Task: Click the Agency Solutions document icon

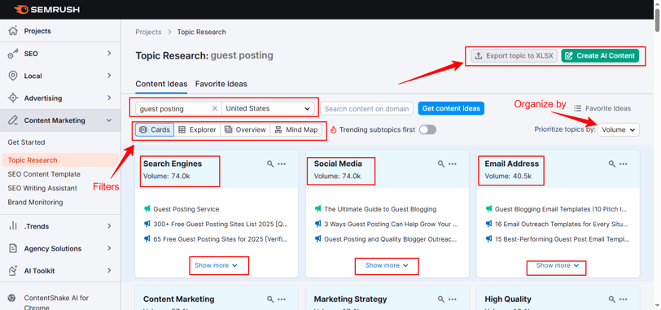Action: click(x=13, y=248)
